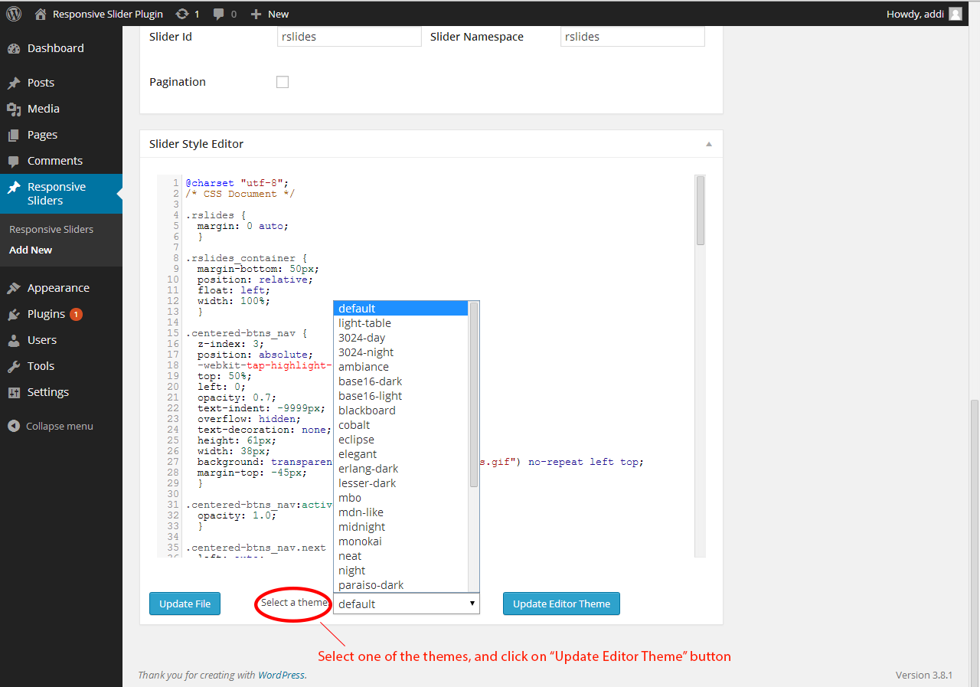Open the comments bubble icon in admin bar
Image resolution: width=980 pixels, height=687 pixels.
[x=219, y=14]
